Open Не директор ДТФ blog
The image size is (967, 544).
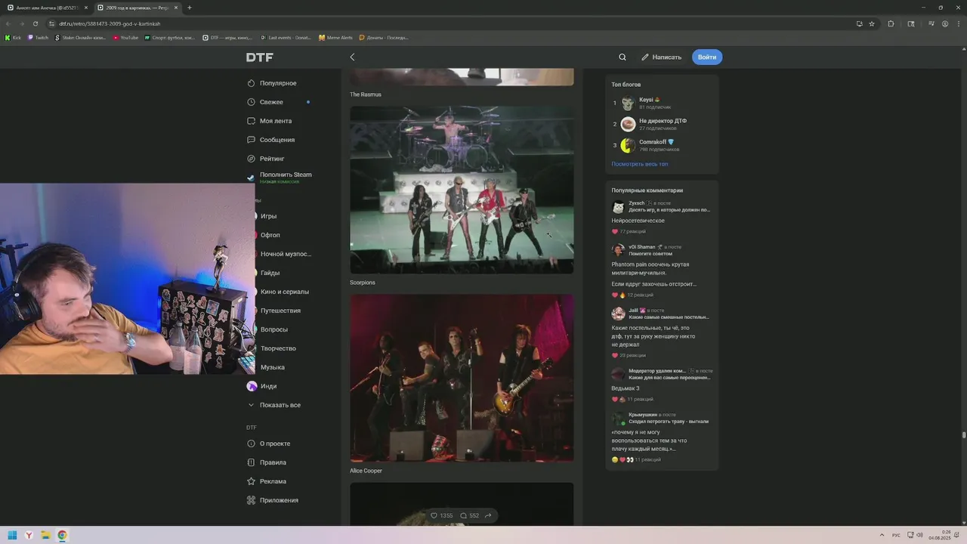coord(663,121)
